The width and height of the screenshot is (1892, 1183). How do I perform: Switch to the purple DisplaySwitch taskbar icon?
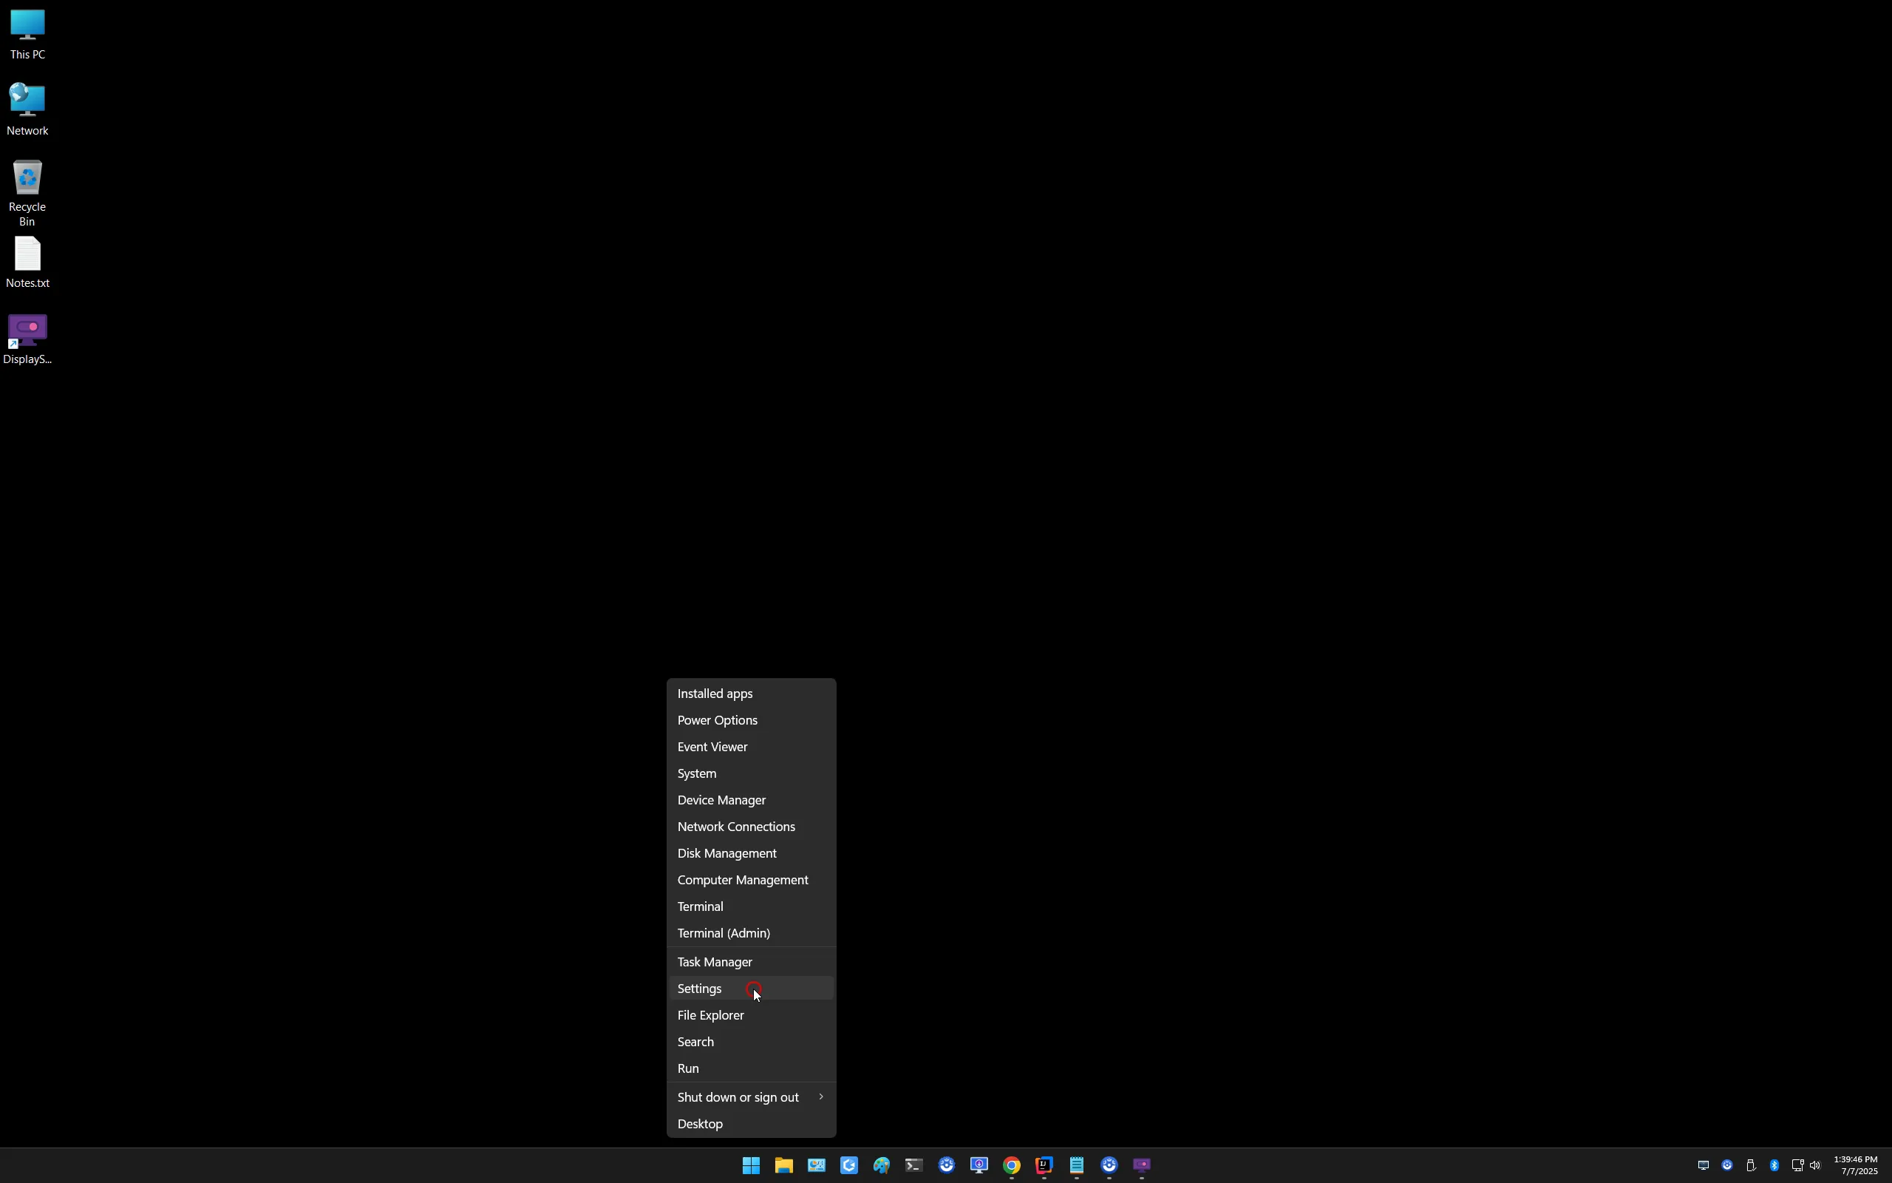1143,1166
